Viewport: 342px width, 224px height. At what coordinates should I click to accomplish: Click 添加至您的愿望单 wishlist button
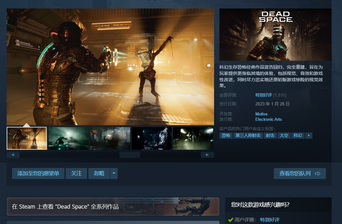38,173
